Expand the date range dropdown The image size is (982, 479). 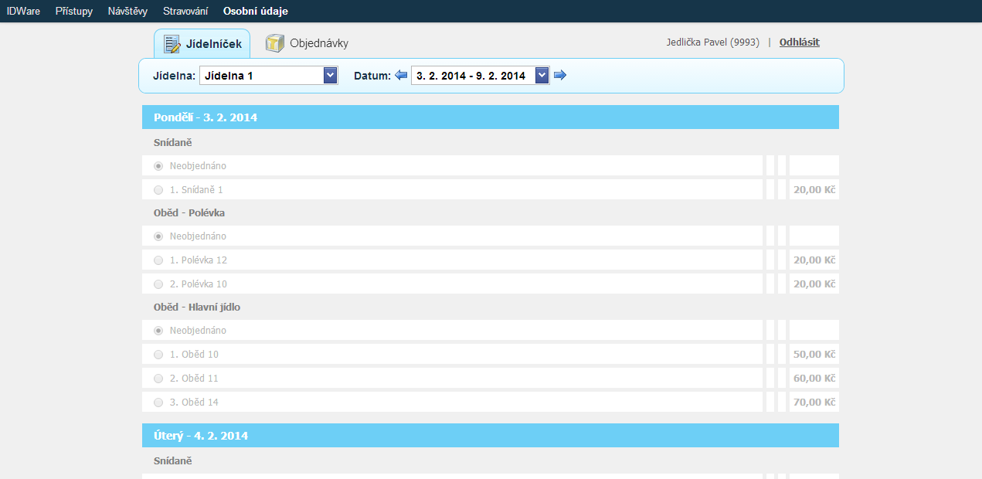[x=542, y=76]
